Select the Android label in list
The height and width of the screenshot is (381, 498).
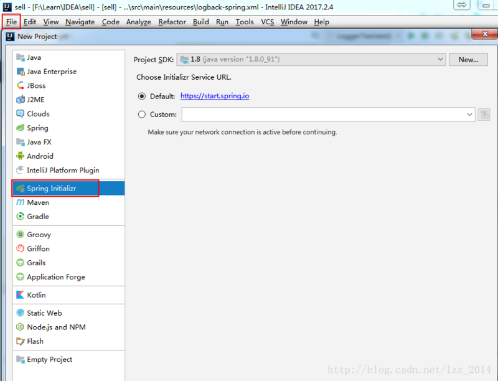[x=40, y=156]
